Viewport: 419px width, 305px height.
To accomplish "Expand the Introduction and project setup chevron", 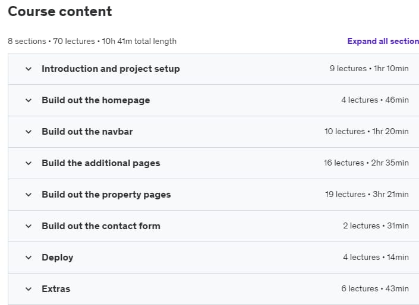I will [x=29, y=69].
